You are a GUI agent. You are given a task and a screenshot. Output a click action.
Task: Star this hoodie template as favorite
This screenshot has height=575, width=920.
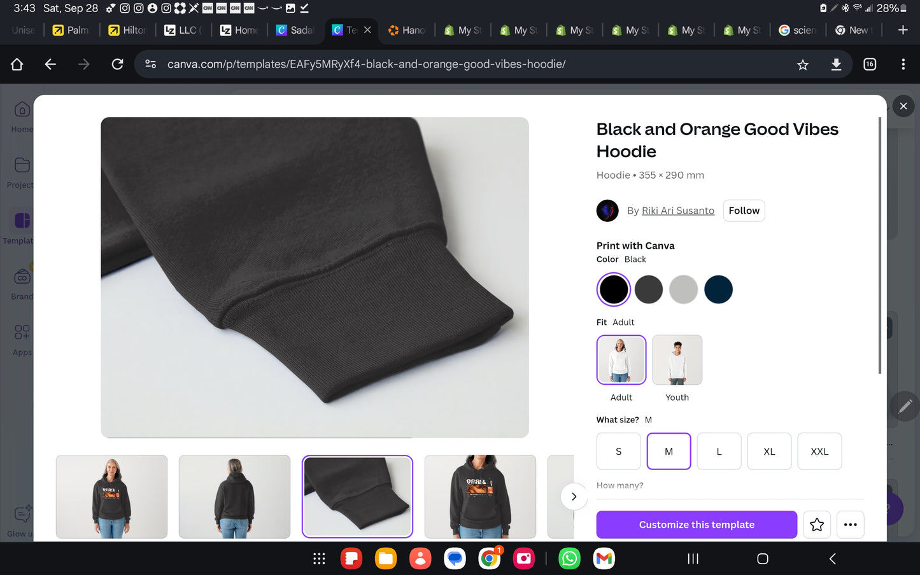[817, 525]
